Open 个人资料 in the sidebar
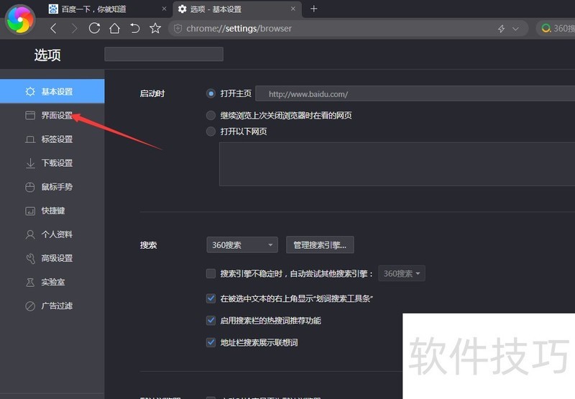This screenshot has height=399, width=575. tap(52, 234)
